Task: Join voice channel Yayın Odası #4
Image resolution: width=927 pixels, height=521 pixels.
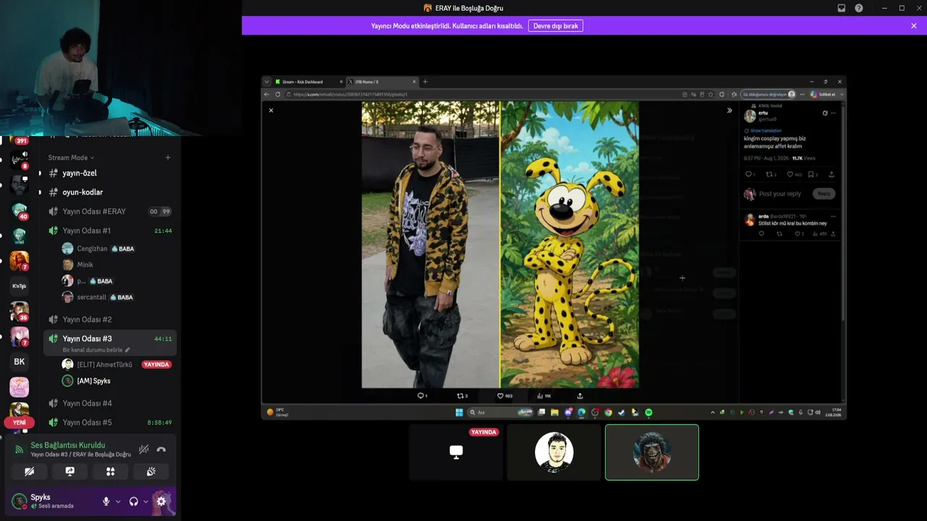Action: [109, 403]
